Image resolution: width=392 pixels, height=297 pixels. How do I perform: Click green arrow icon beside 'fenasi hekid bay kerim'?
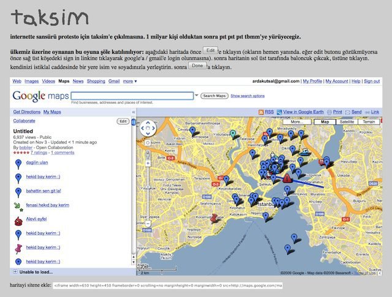click(x=18, y=207)
